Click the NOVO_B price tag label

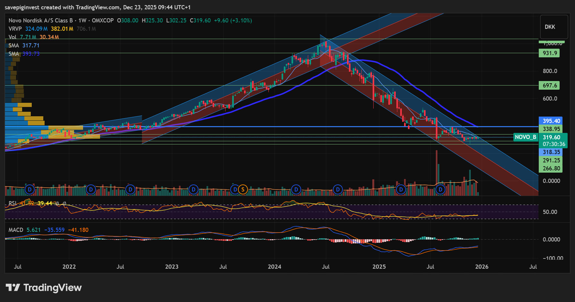[525, 137]
